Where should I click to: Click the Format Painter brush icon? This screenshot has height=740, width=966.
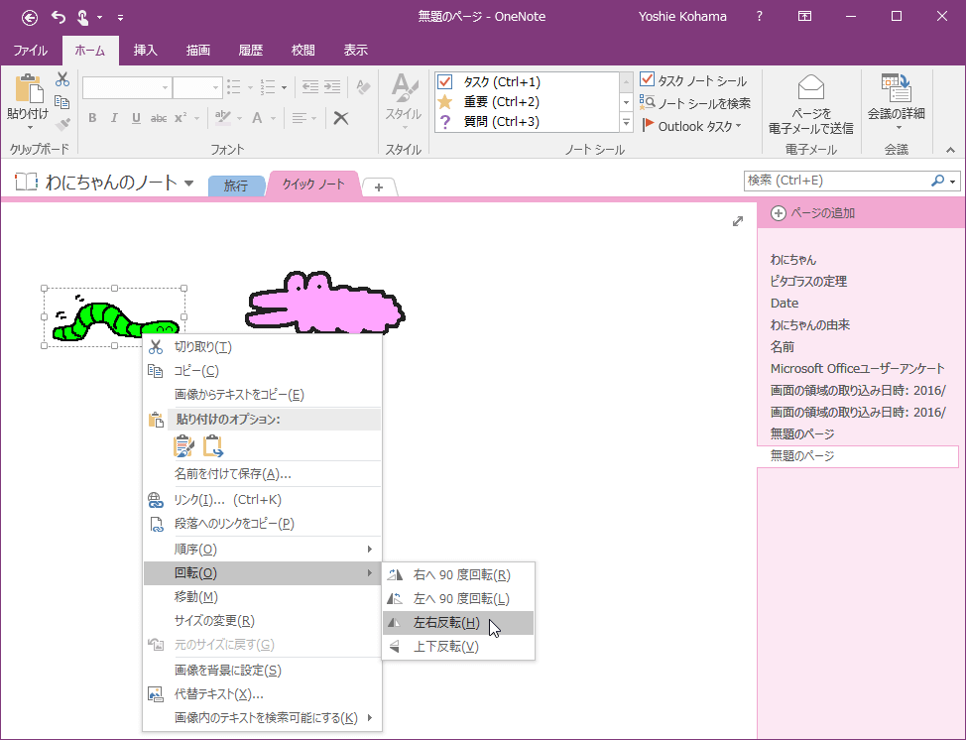tap(62, 124)
